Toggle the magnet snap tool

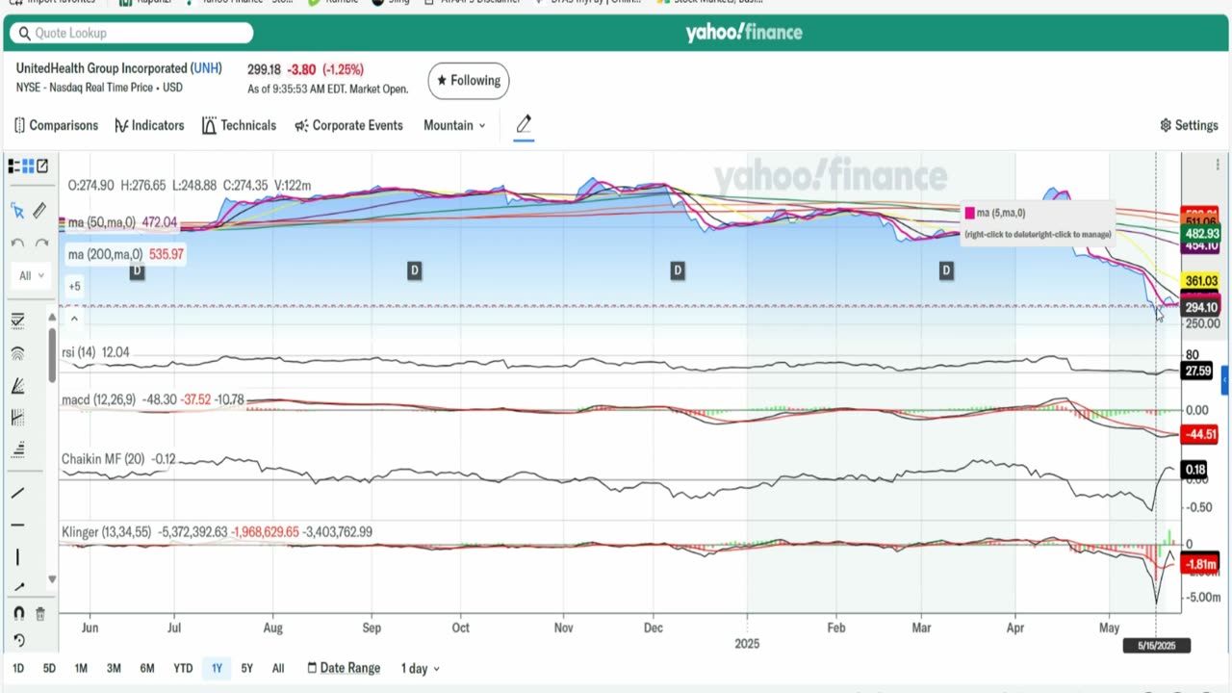pyautogui.click(x=18, y=614)
